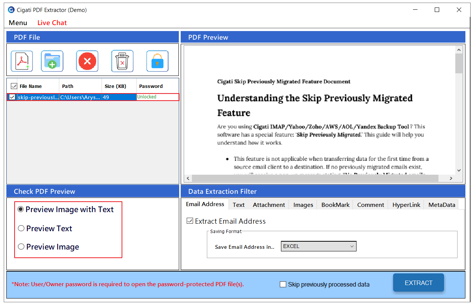Screen dimensions: 474x306
Task: Click the preview horizontal scrollbar thumb
Action: 315,178
